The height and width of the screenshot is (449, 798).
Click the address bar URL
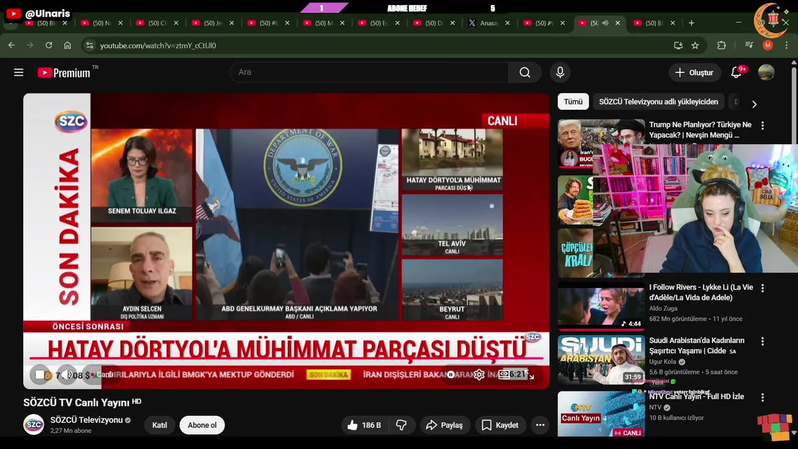point(158,46)
